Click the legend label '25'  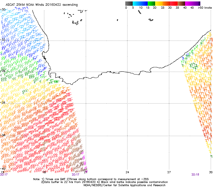pos(163,8)
